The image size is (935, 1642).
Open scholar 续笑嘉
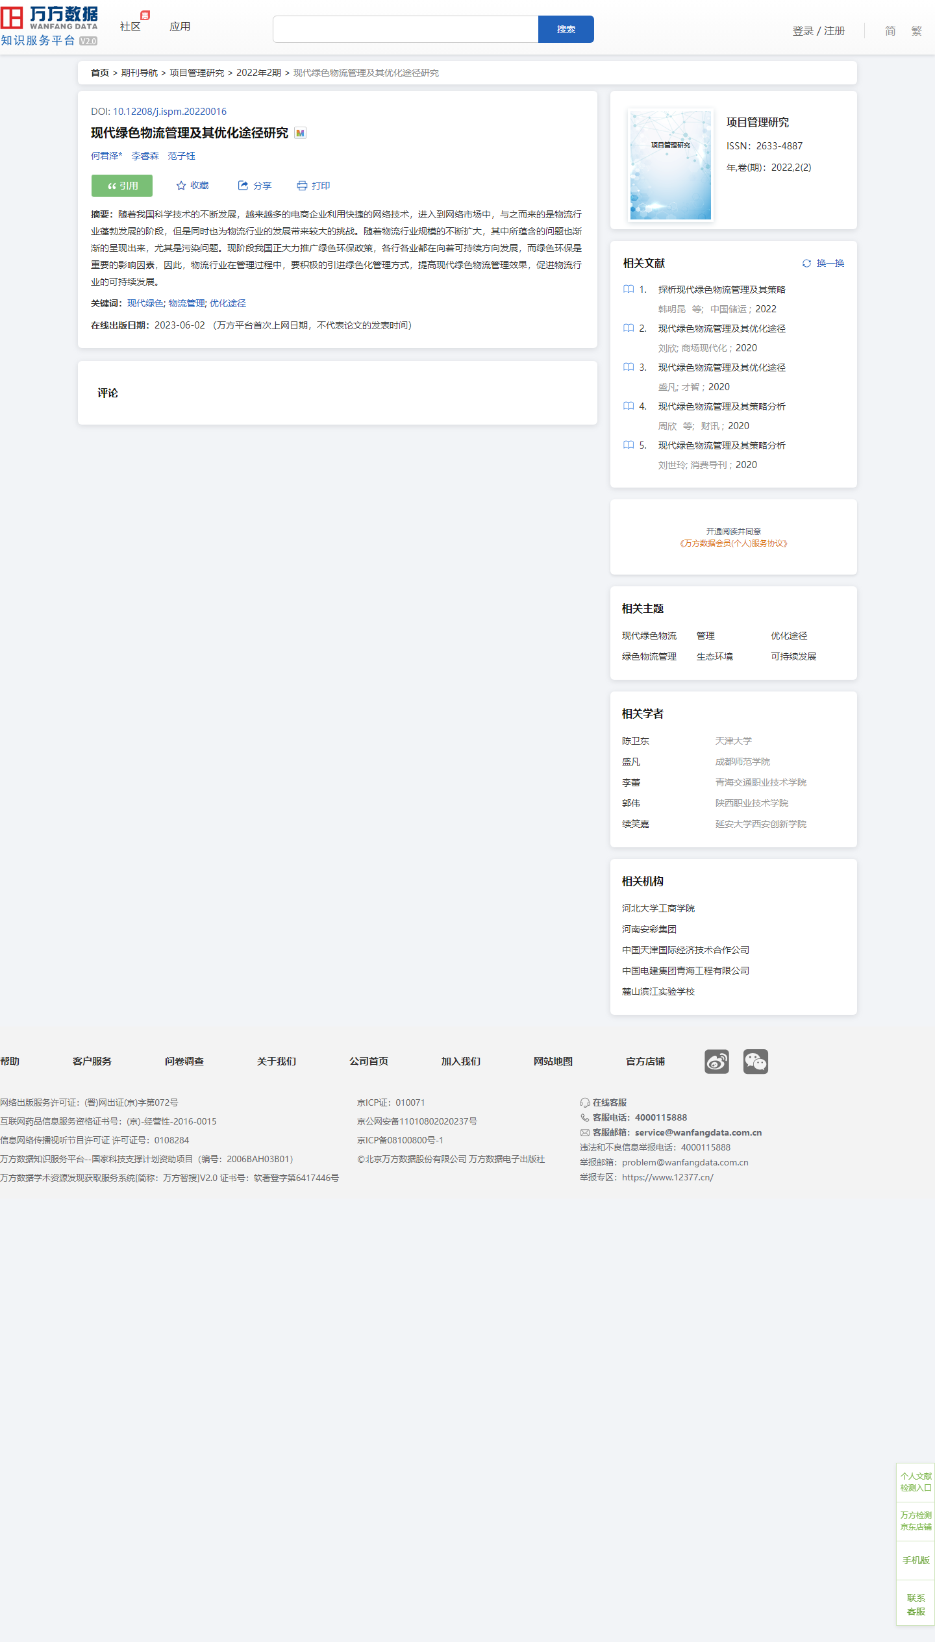(636, 824)
